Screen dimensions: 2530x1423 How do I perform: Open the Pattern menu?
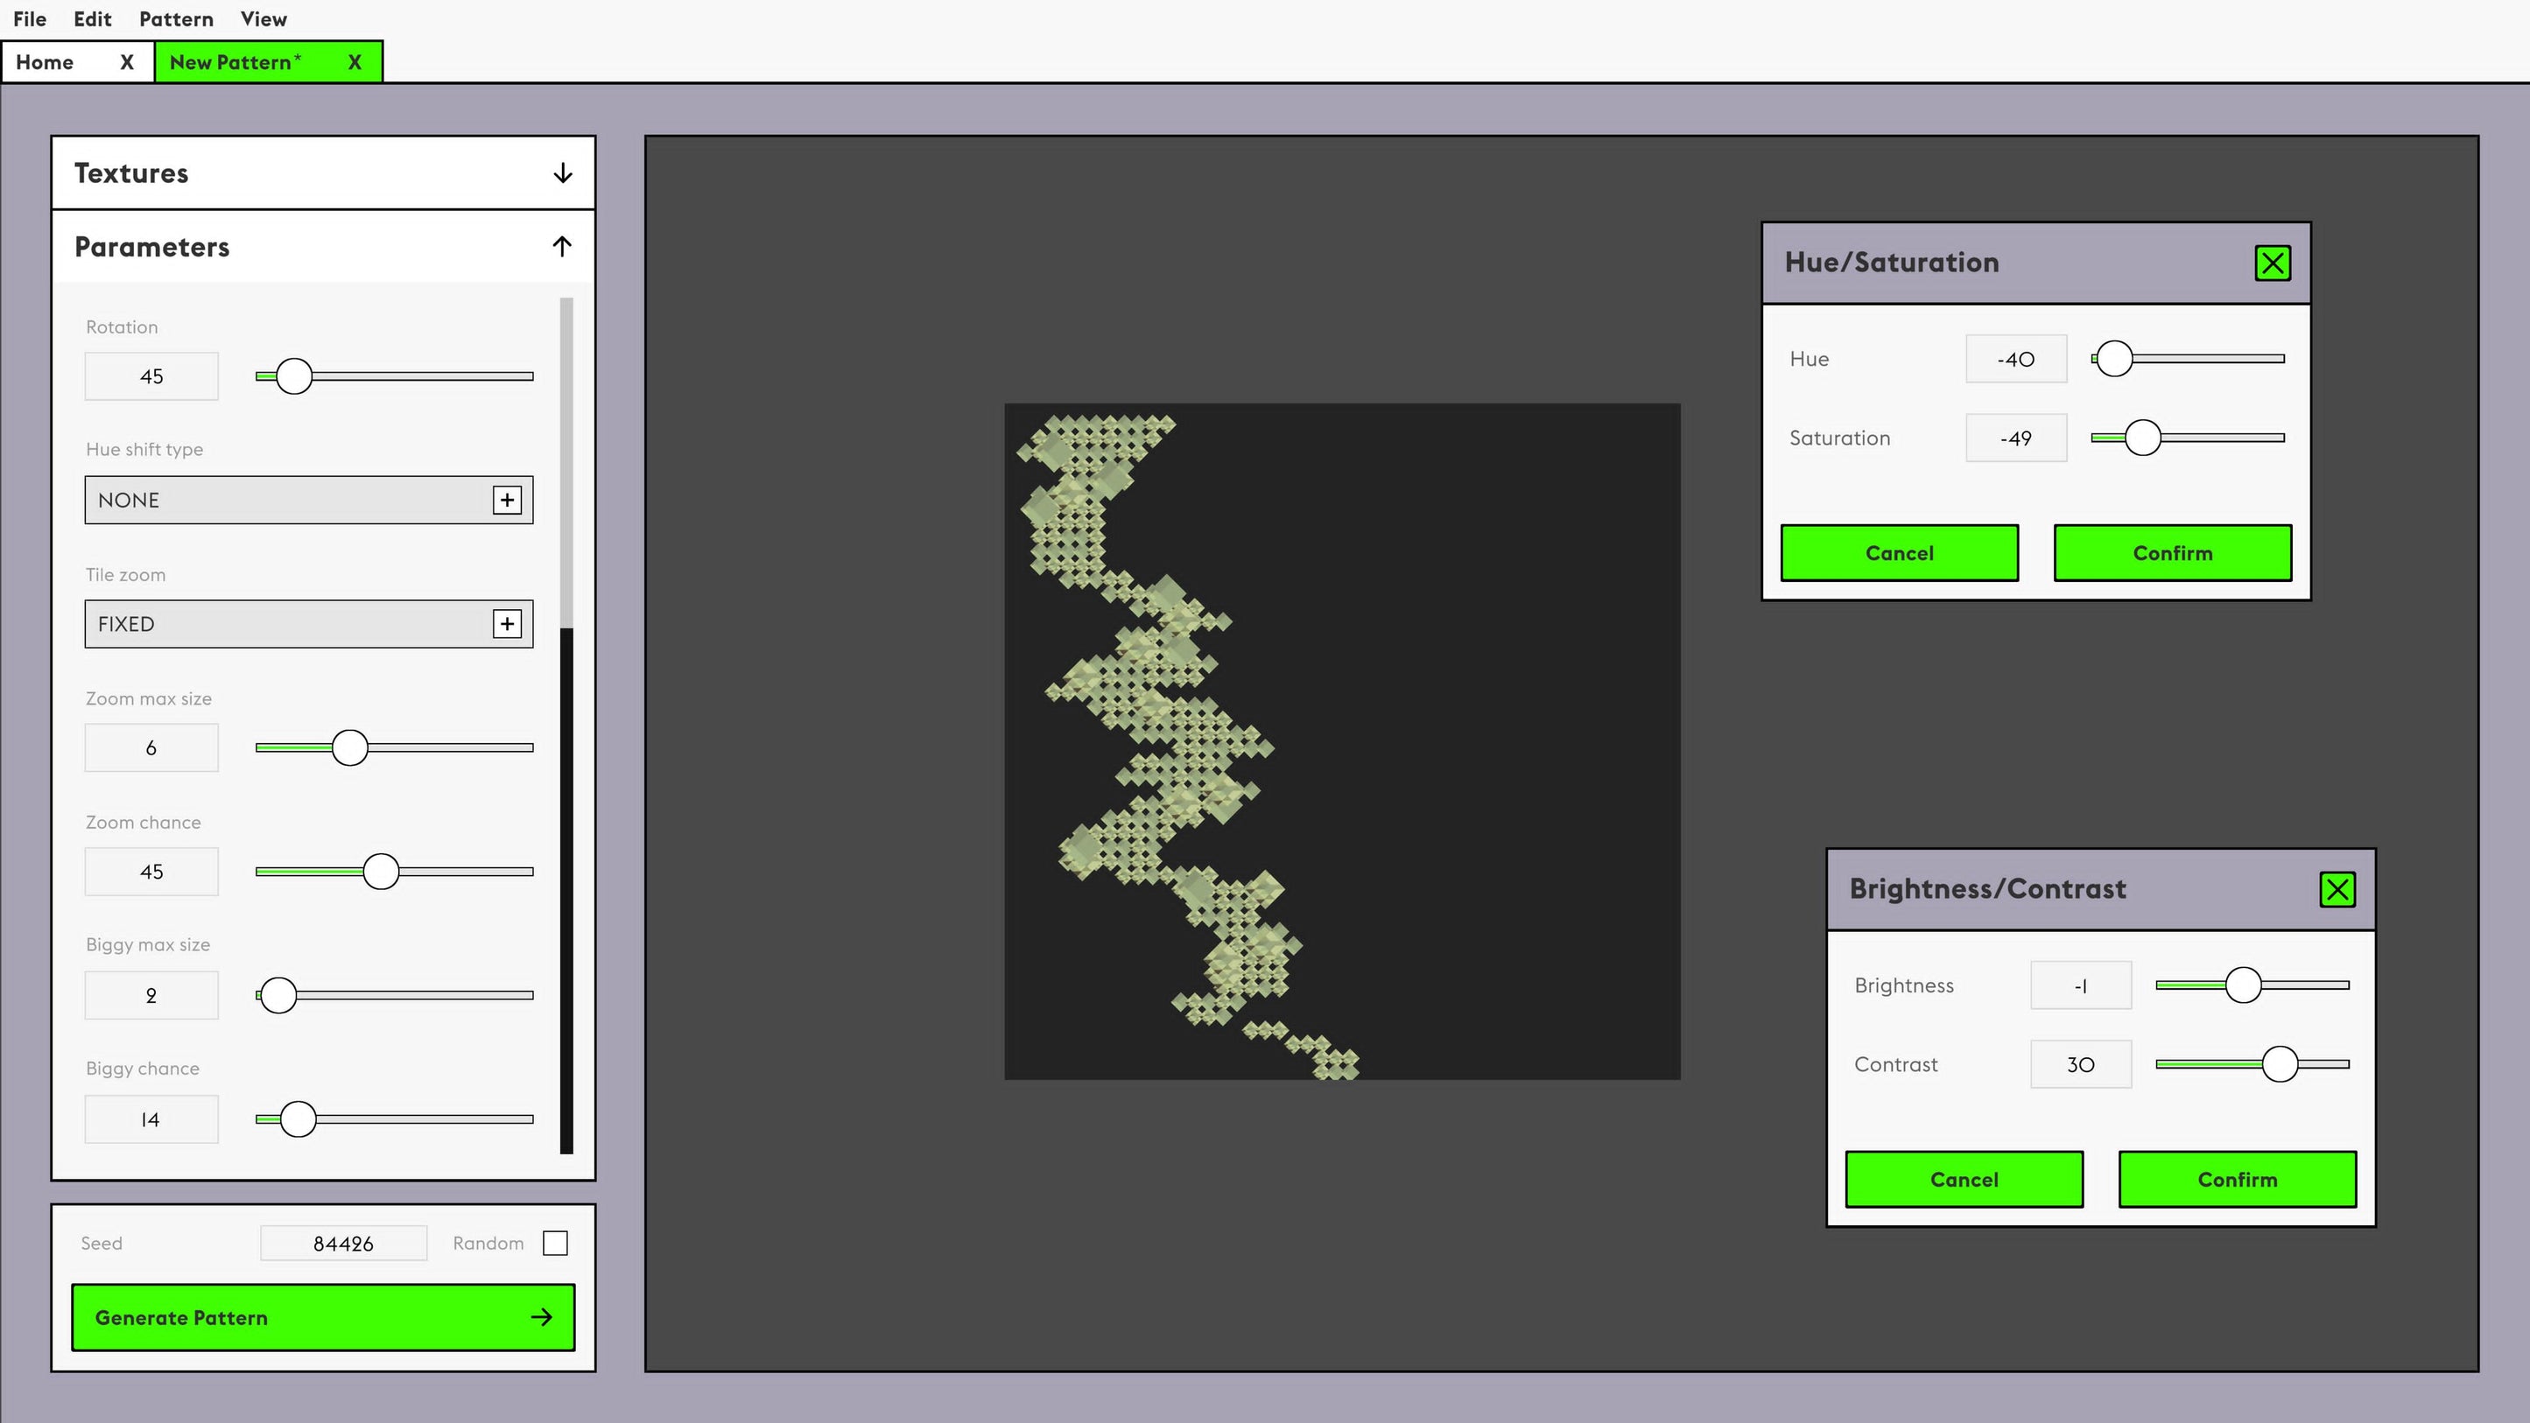click(x=176, y=19)
